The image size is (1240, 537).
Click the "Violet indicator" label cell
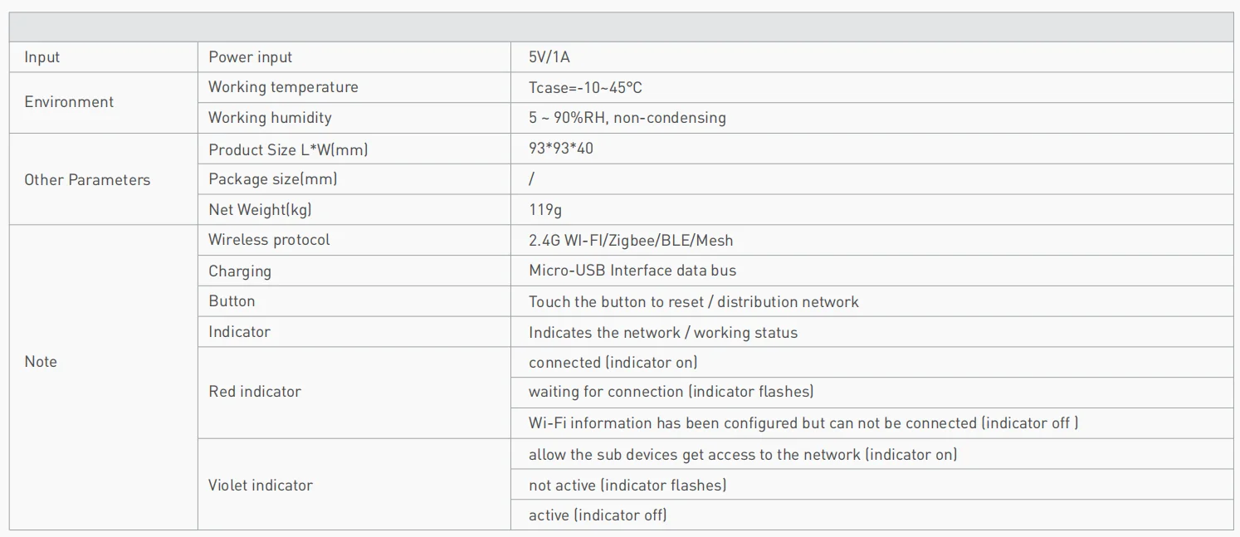click(260, 486)
